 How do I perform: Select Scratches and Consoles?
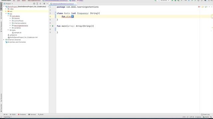[16, 42]
